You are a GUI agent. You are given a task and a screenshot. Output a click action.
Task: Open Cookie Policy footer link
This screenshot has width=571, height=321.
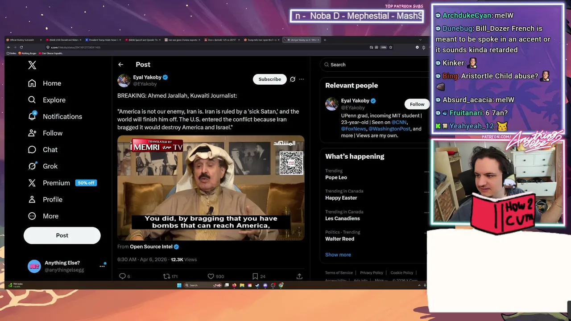click(402, 273)
